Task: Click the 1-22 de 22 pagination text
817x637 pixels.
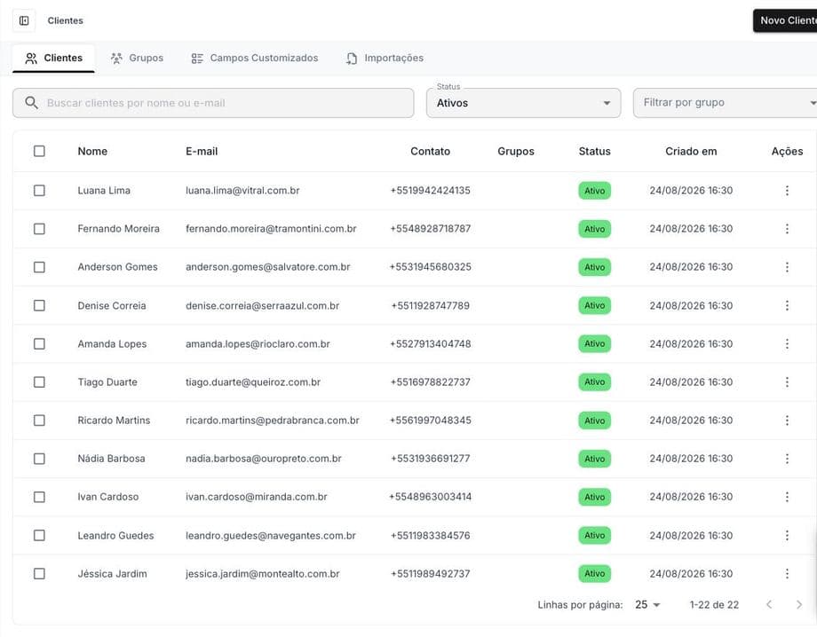Action: click(x=714, y=605)
